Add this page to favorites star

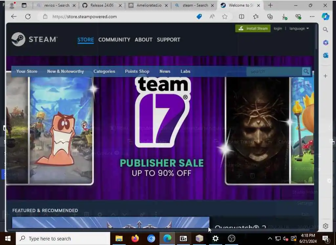pos(224,16)
